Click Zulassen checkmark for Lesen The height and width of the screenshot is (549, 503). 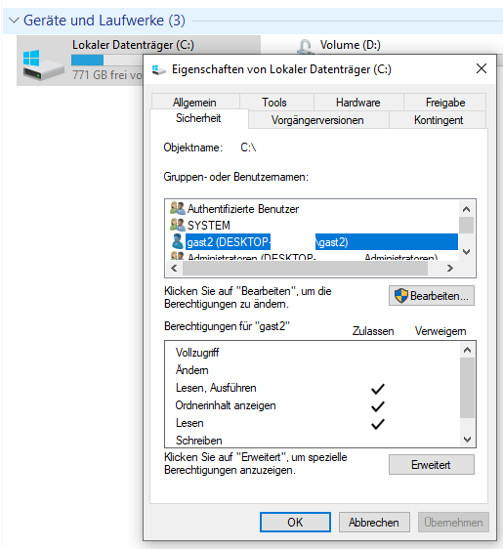pos(378,424)
